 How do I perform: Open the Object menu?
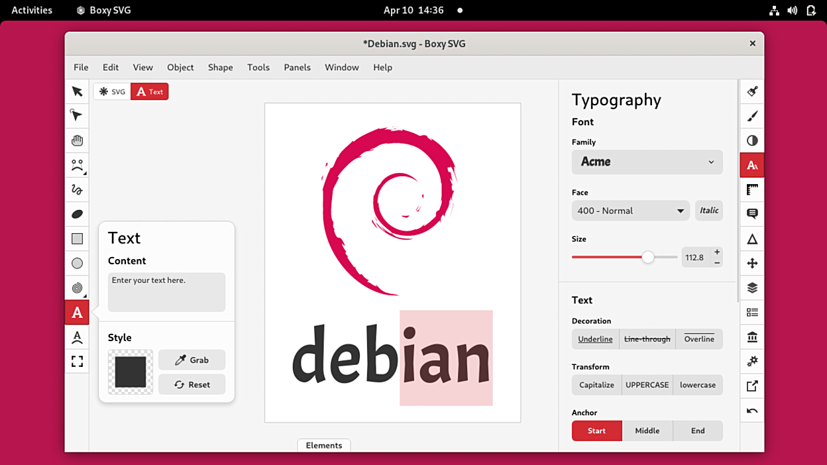180,67
